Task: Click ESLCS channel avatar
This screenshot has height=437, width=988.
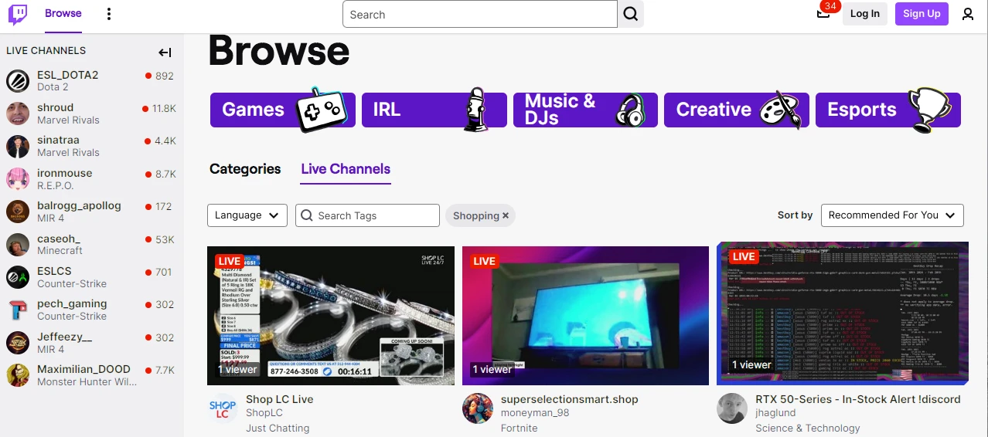Action: tap(18, 276)
